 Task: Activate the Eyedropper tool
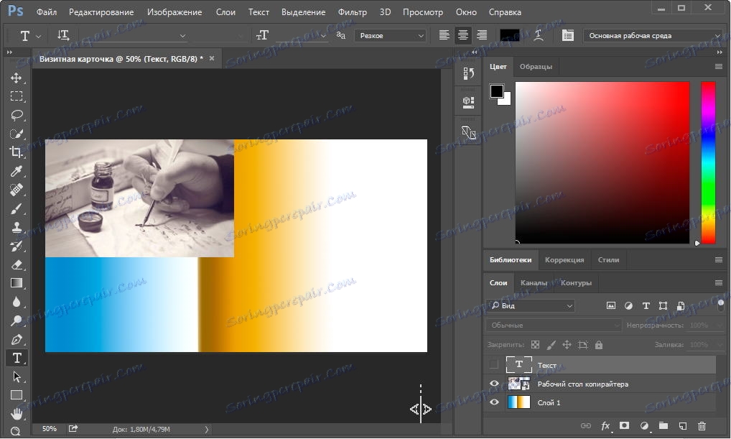tap(17, 171)
